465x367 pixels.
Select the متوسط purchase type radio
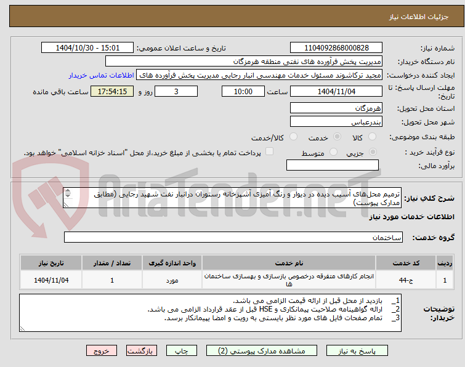pyautogui.click(x=333, y=152)
